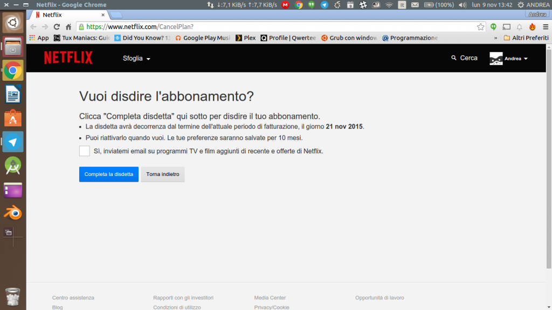The image size is (552, 310).
Task: Go forward in Chrome
Action: (x=45, y=27)
